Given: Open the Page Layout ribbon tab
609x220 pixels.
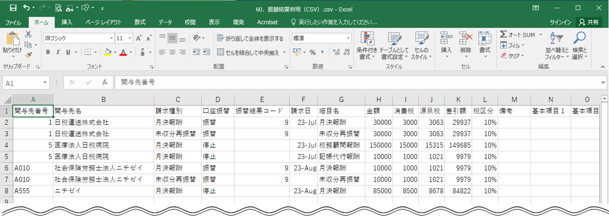Looking at the screenshot, I should tap(103, 22).
